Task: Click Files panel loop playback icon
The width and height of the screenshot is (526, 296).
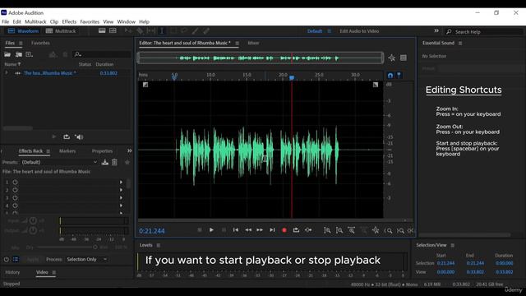Action: (x=67, y=137)
